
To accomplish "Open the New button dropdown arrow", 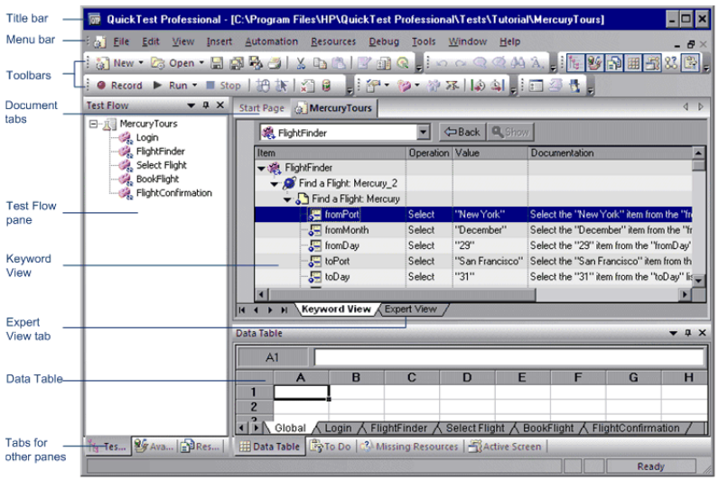I will [x=141, y=62].
